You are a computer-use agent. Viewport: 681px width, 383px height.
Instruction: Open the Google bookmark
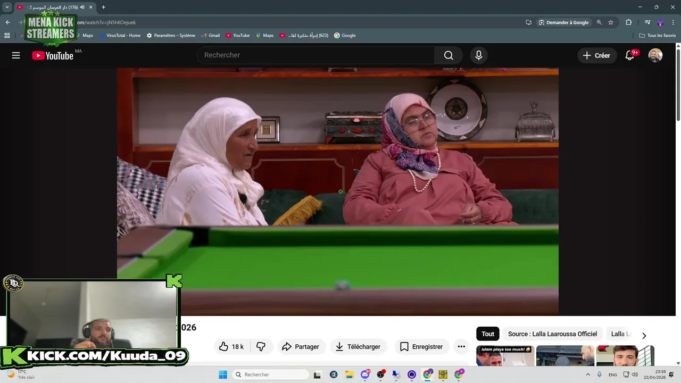[345, 36]
